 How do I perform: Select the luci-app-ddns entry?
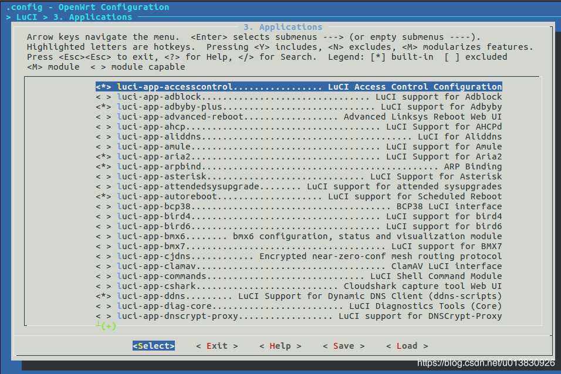coord(299,297)
